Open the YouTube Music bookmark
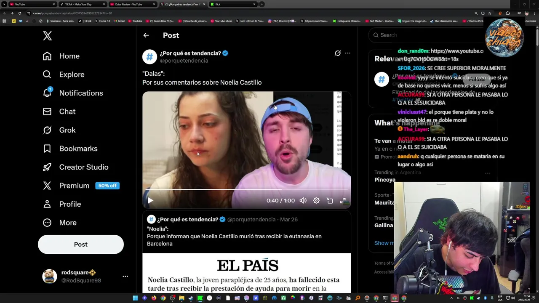The height and width of the screenshot is (303, 539). (221, 21)
